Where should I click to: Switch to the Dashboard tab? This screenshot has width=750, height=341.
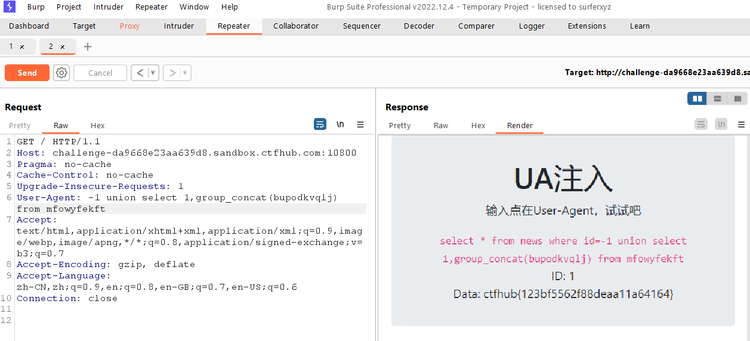click(x=29, y=26)
